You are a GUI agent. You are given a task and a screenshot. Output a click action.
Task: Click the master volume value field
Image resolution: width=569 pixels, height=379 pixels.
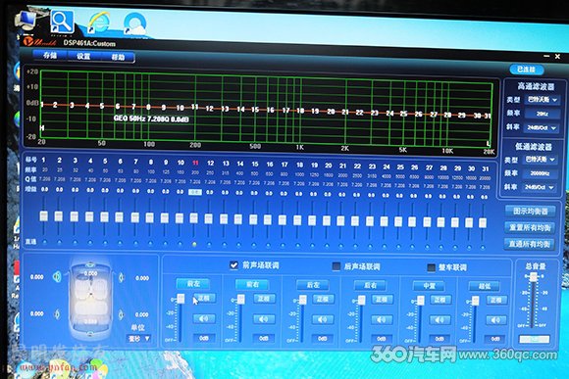click(534, 339)
